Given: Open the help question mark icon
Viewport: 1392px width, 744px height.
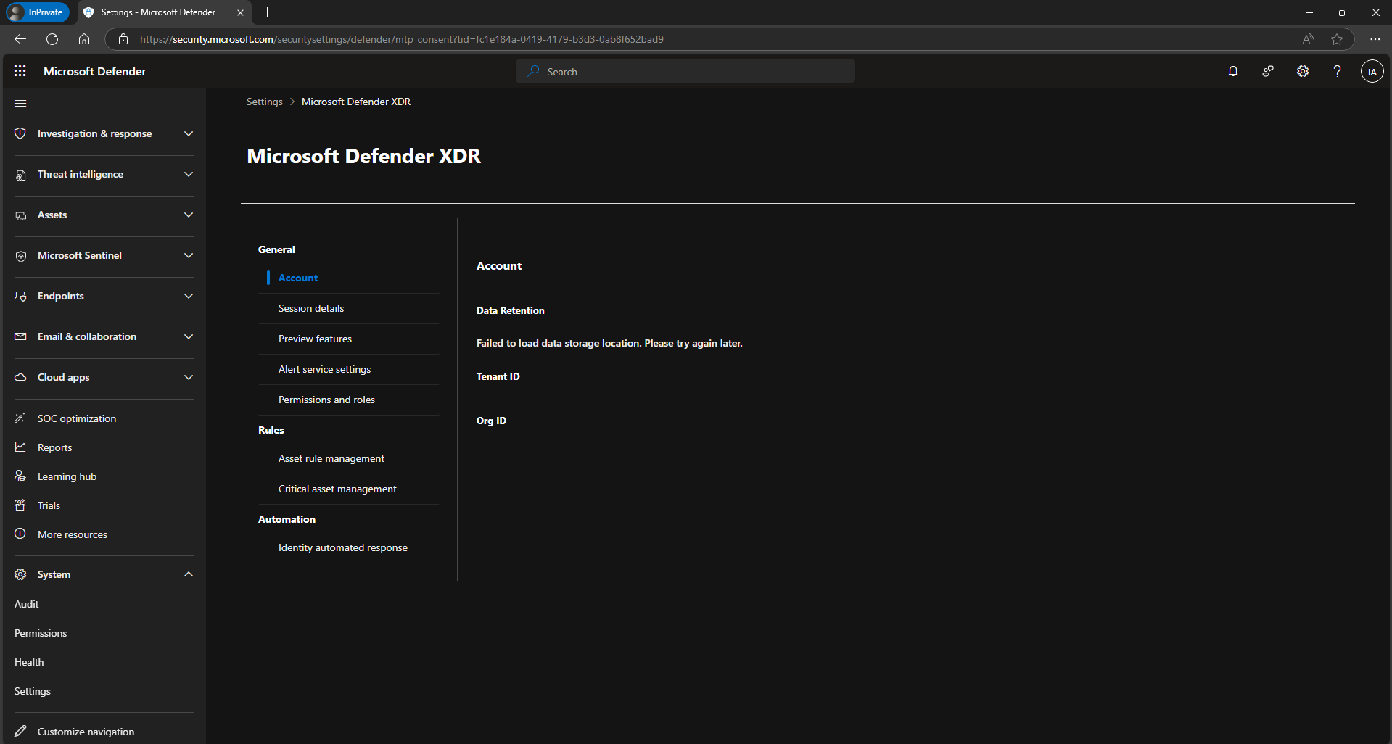Looking at the screenshot, I should (1337, 71).
